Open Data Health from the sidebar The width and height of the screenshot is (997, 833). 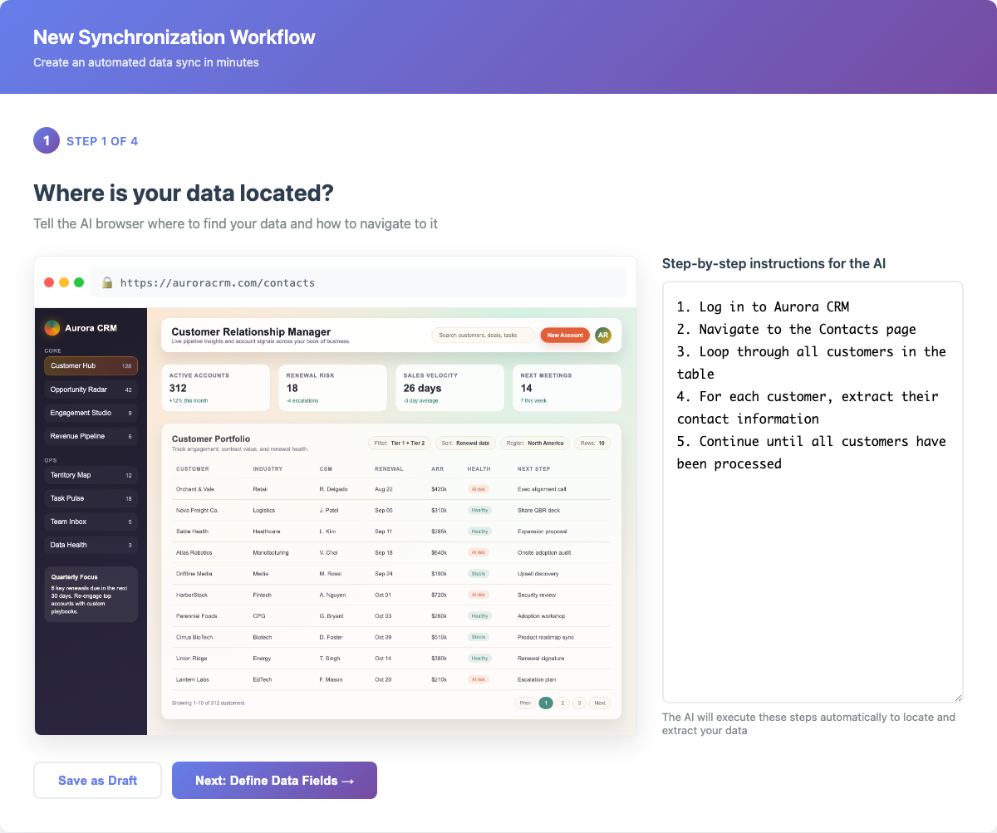click(x=91, y=544)
